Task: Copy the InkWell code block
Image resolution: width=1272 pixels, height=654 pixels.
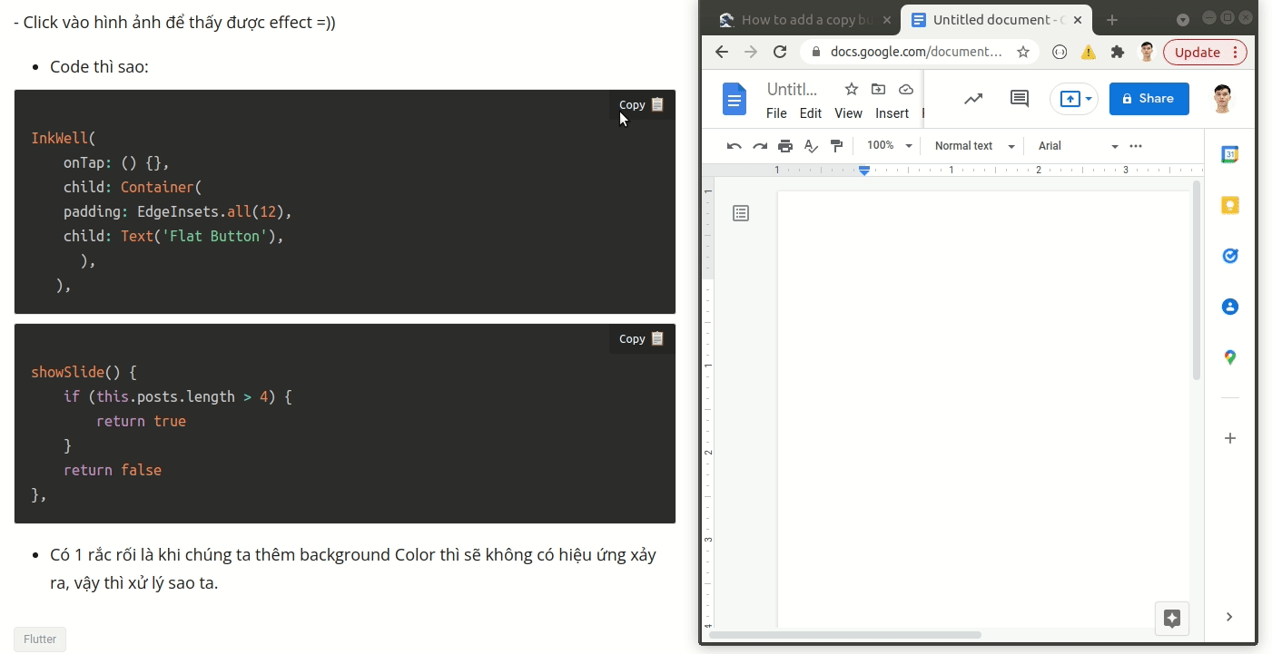Action: pyautogui.click(x=641, y=104)
